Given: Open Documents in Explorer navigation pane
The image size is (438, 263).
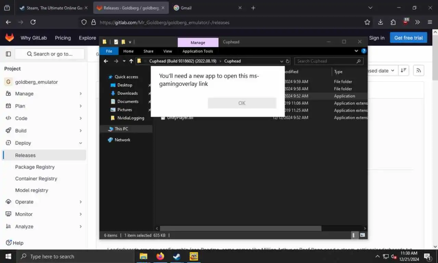Looking at the screenshot, I should 128,101.
